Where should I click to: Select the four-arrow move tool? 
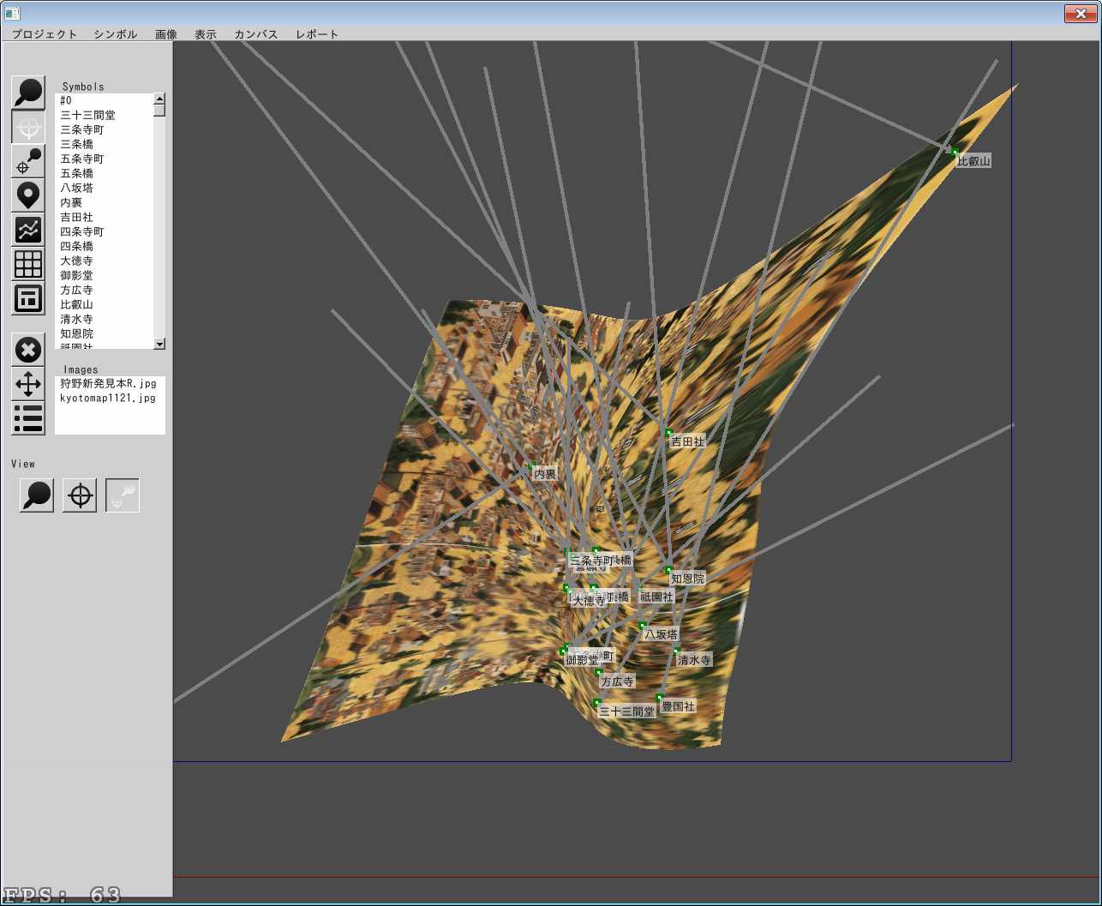click(x=28, y=384)
